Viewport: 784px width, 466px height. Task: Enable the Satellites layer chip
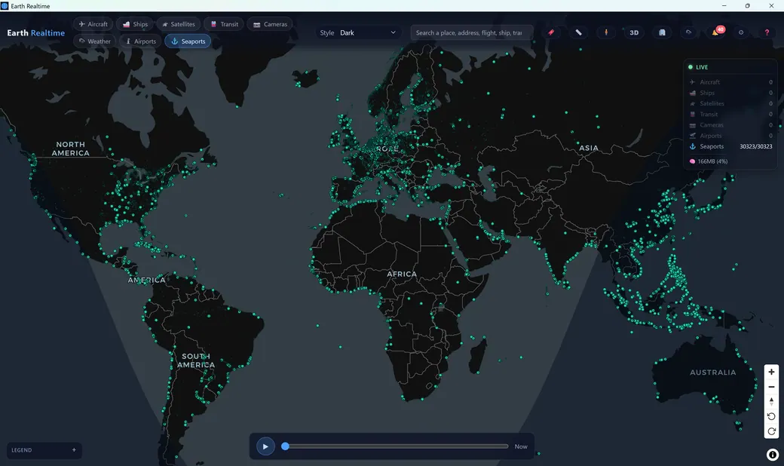179,24
